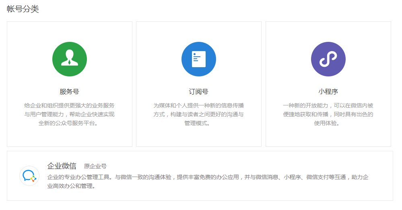Click blank space above the 小程序 icon
Screen dimensions: 402x210
(x=328, y=31)
